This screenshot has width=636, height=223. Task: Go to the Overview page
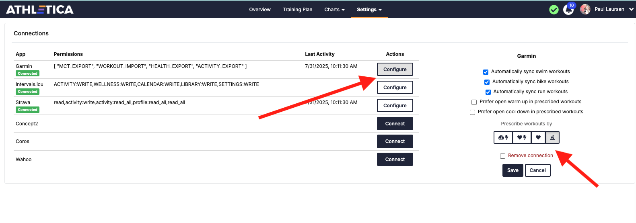tap(260, 10)
